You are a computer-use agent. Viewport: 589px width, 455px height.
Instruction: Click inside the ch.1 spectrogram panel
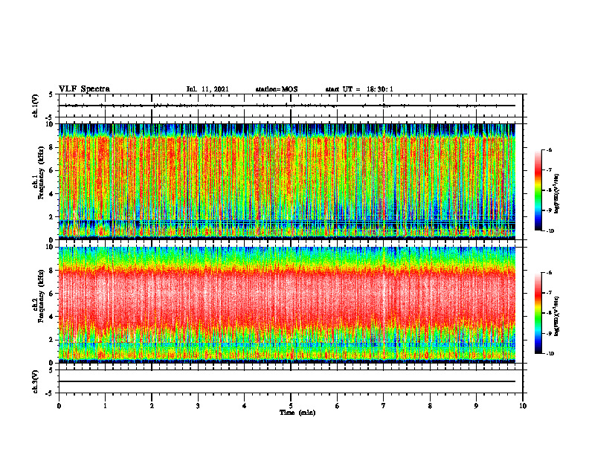tap(287, 181)
